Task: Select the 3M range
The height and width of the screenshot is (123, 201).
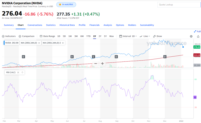Action: coord(76,36)
